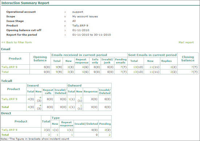This screenshot has width=200, height=141.
Task: Click the 'Email' section heading
Action: point(5,49)
